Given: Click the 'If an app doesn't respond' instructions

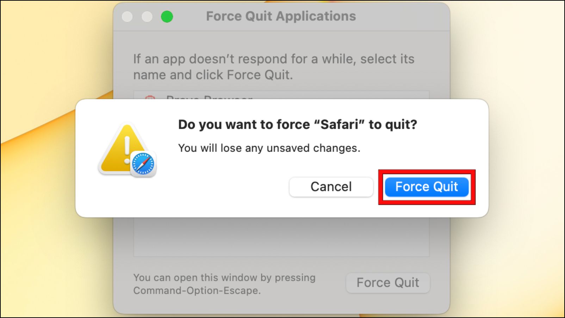Looking at the screenshot, I should pyautogui.click(x=274, y=67).
